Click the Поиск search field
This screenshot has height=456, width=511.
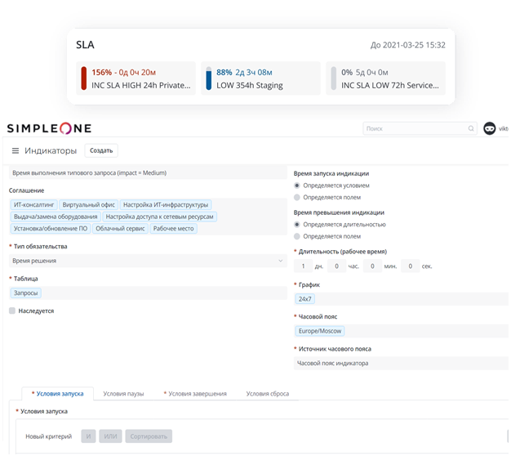420,128
